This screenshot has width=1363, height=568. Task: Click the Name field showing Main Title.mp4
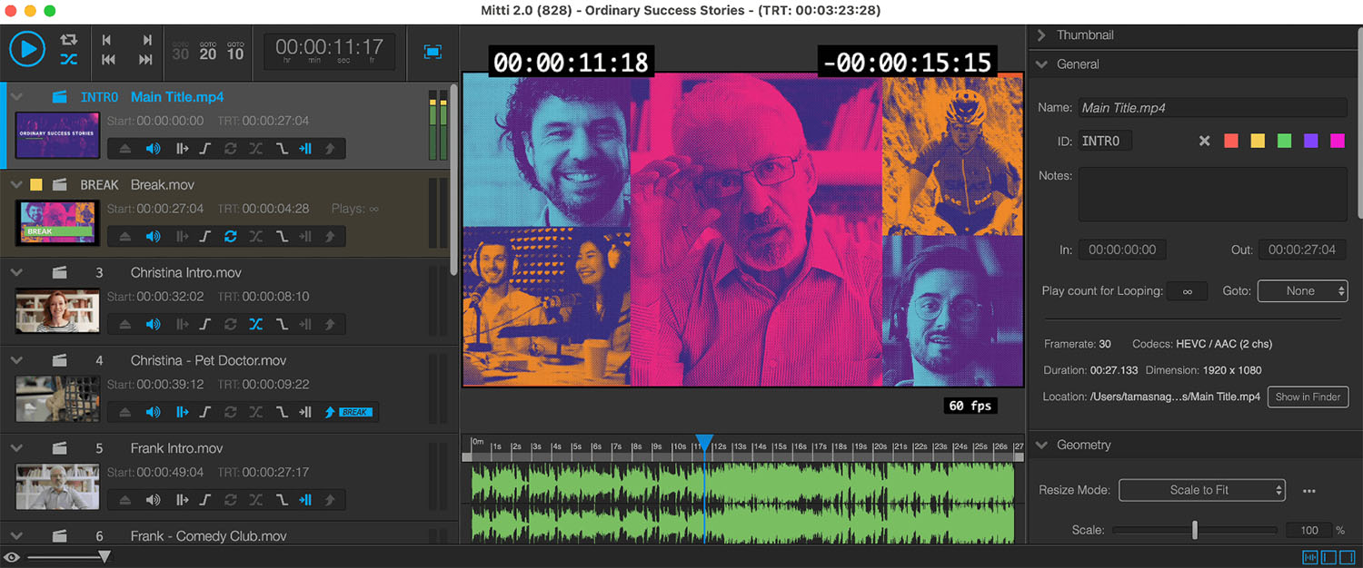(1212, 107)
